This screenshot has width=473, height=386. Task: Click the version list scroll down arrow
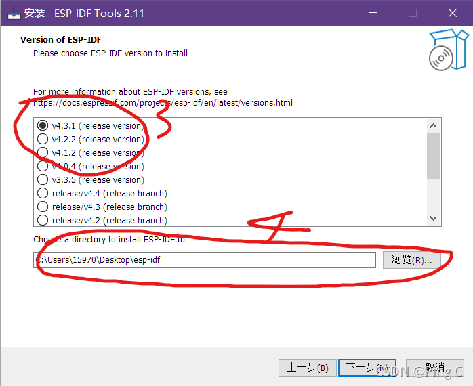click(434, 218)
